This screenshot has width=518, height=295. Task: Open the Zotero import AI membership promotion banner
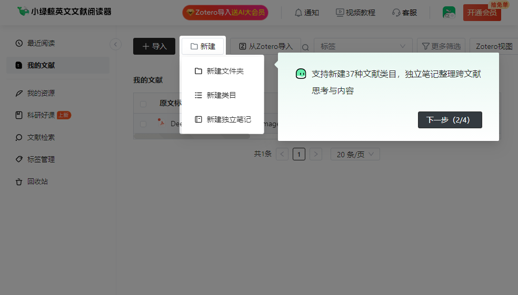(225, 13)
